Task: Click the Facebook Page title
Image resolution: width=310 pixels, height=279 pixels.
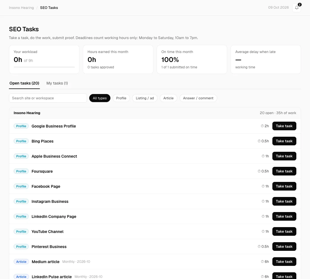Action: tap(46, 186)
